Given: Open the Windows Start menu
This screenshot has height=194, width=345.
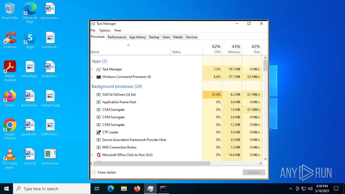Looking at the screenshot, I should pos(6,189).
